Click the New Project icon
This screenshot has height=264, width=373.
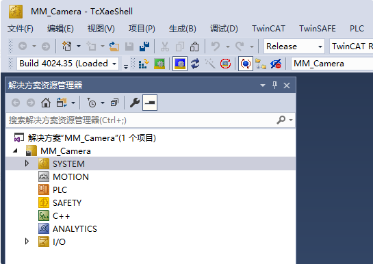coord(67,46)
